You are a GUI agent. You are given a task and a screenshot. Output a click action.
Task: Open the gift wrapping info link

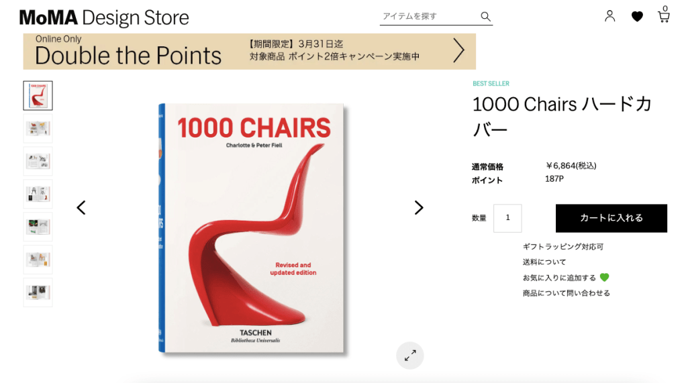tap(562, 247)
